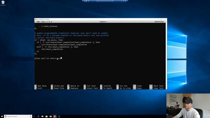Open the Mail app from the taskbar

coord(51,116)
